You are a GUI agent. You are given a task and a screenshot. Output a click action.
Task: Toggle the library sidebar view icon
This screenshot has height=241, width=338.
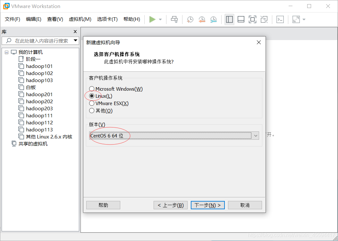(229, 19)
